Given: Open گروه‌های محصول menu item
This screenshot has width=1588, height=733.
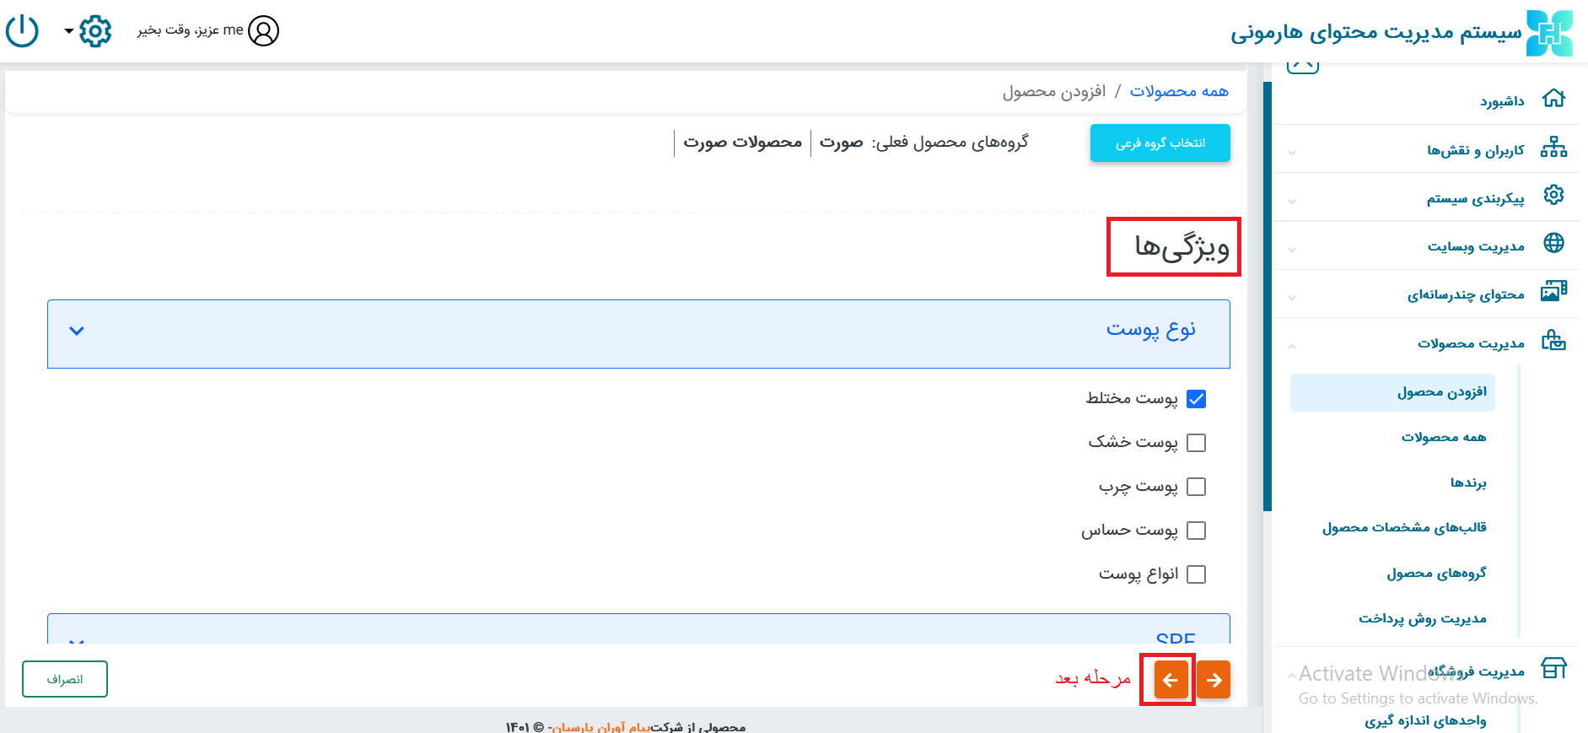Looking at the screenshot, I should (1436, 573).
